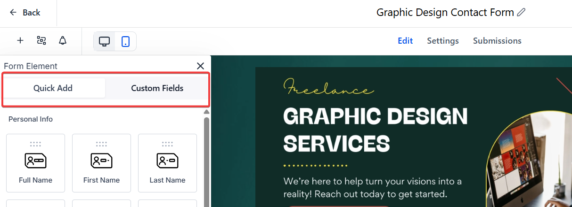The height and width of the screenshot is (207, 572).
Task: Close the Form Element panel
Action: pyautogui.click(x=200, y=66)
